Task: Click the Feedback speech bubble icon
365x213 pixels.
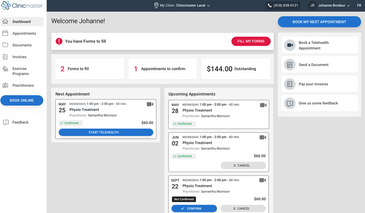Action: pos(6,122)
